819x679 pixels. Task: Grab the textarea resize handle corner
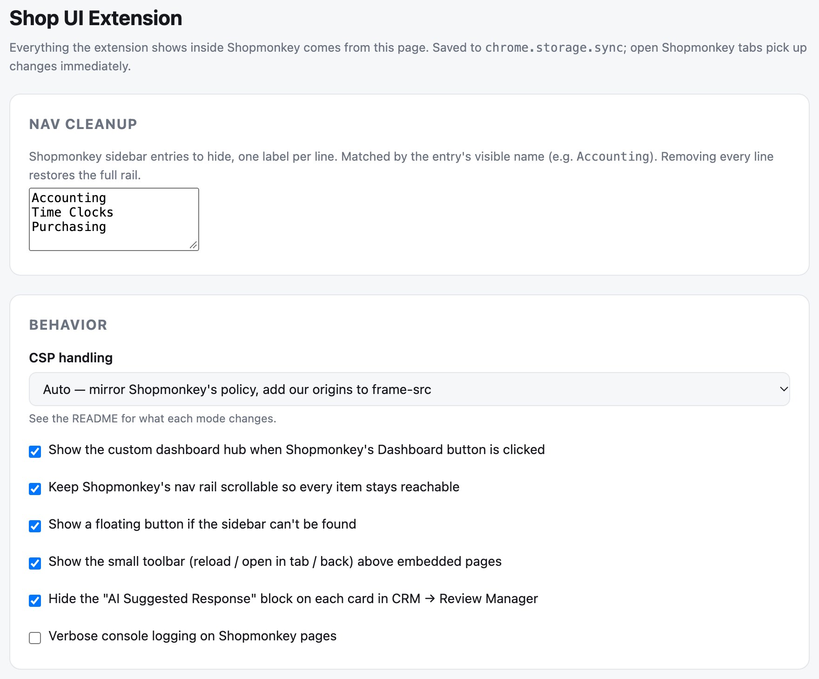click(194, 245)
